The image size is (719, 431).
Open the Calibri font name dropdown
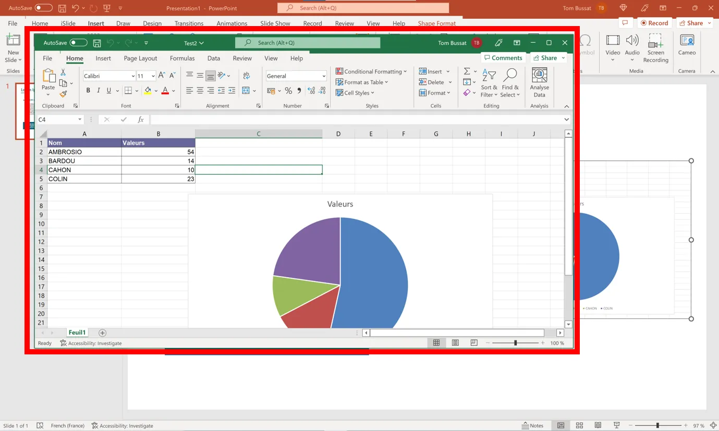pyautogui.click(x=133, y=76)
